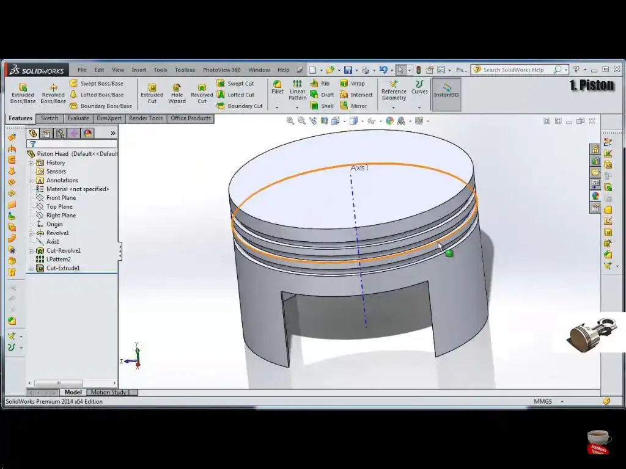Expand the manager pane tabs chevron
Image resolution: width=626 pixels, height=469 pixels.
(x=113, y=133)
